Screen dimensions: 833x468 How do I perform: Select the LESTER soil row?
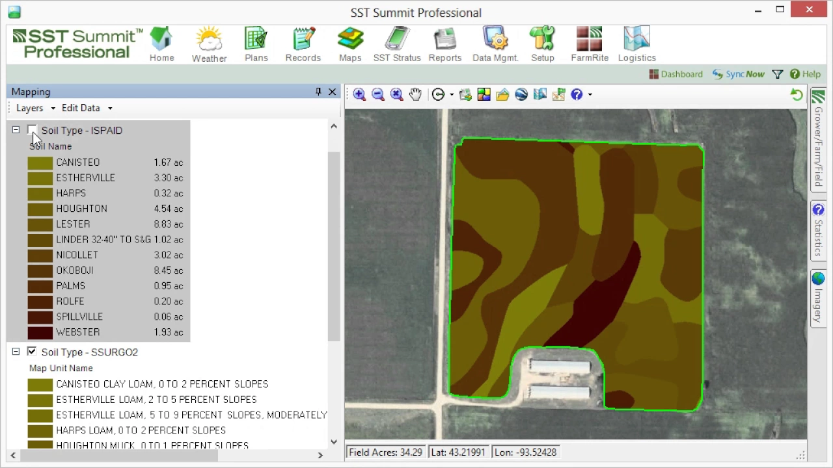tap(105, 224)
